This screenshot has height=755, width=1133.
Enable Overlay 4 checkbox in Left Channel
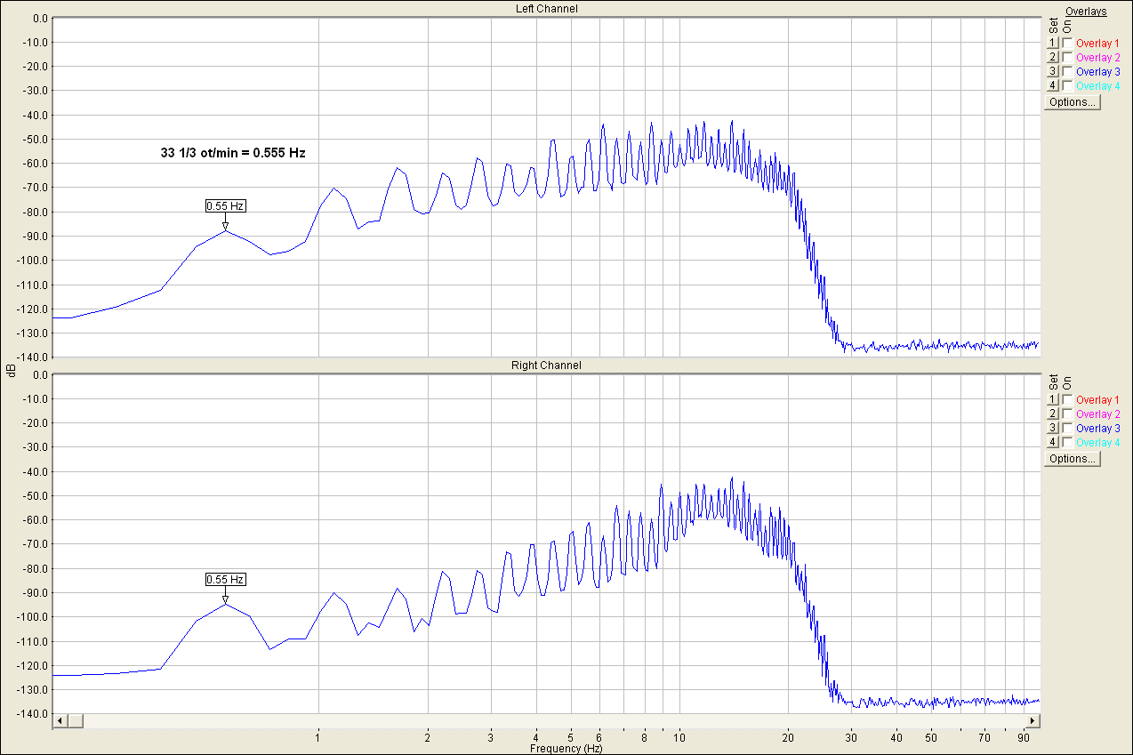click(1067, 85)
